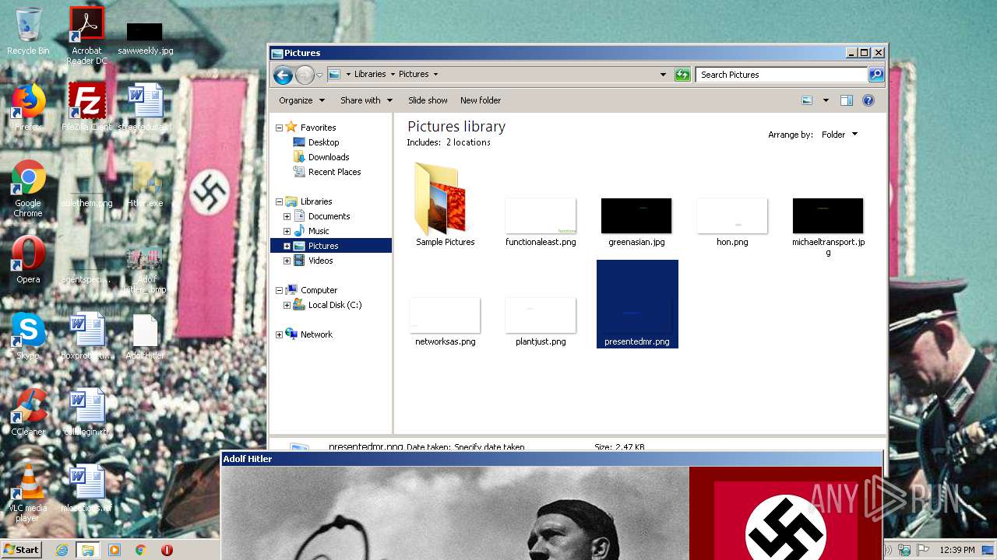The width and height of the screenshot is (997, 560).
Task: Expand the Pictures breadcrumb arrow in address bar
Action: click(x=435, y=75)
